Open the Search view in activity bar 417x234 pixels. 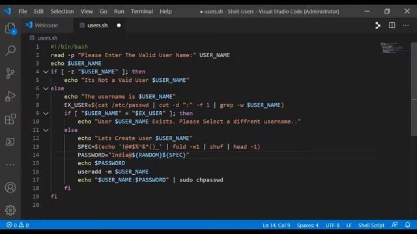pos(10,51)
